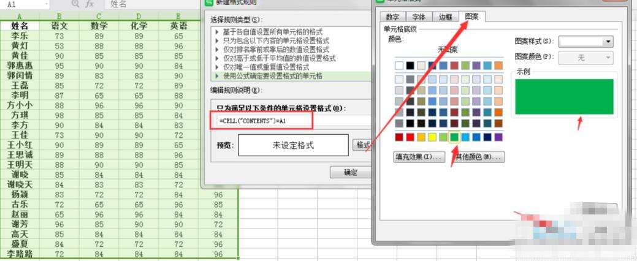Pick the purple swatch in the bottom color row
This screenshot has height=261, width=637.
(x=498, y=137)
